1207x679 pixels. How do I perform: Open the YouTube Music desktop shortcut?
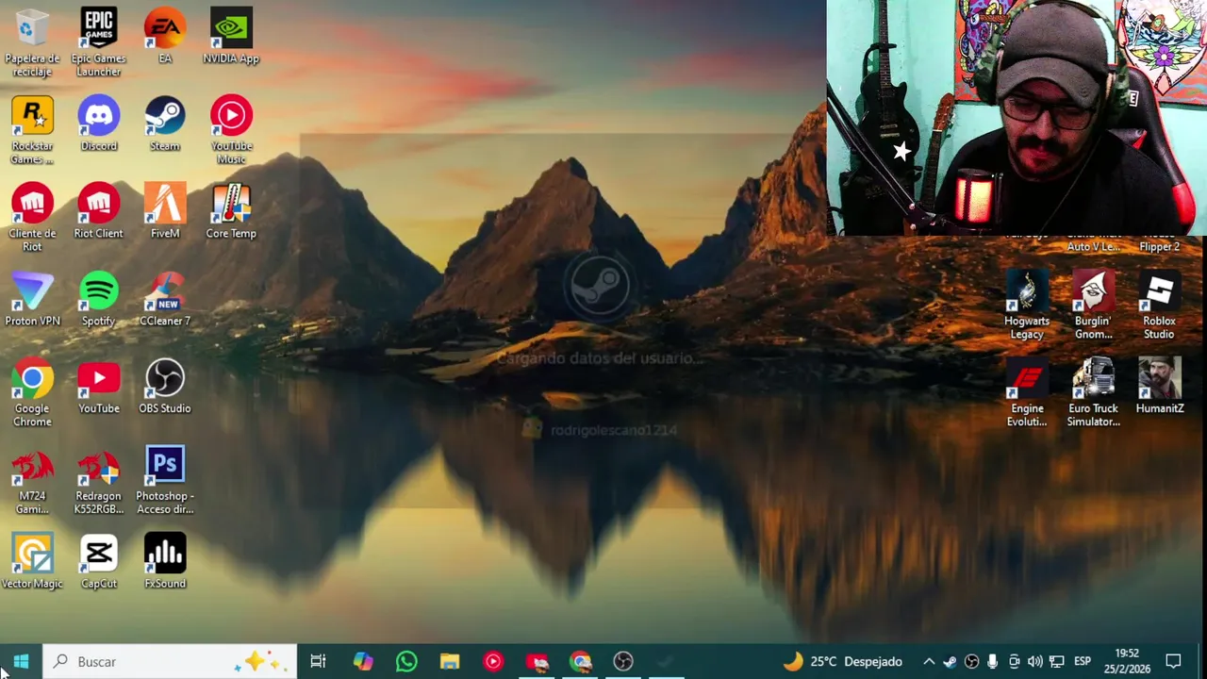point(231,130)
